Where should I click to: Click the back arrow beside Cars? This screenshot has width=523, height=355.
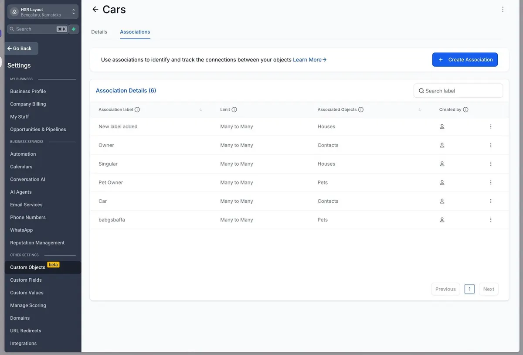pos(95,9)
